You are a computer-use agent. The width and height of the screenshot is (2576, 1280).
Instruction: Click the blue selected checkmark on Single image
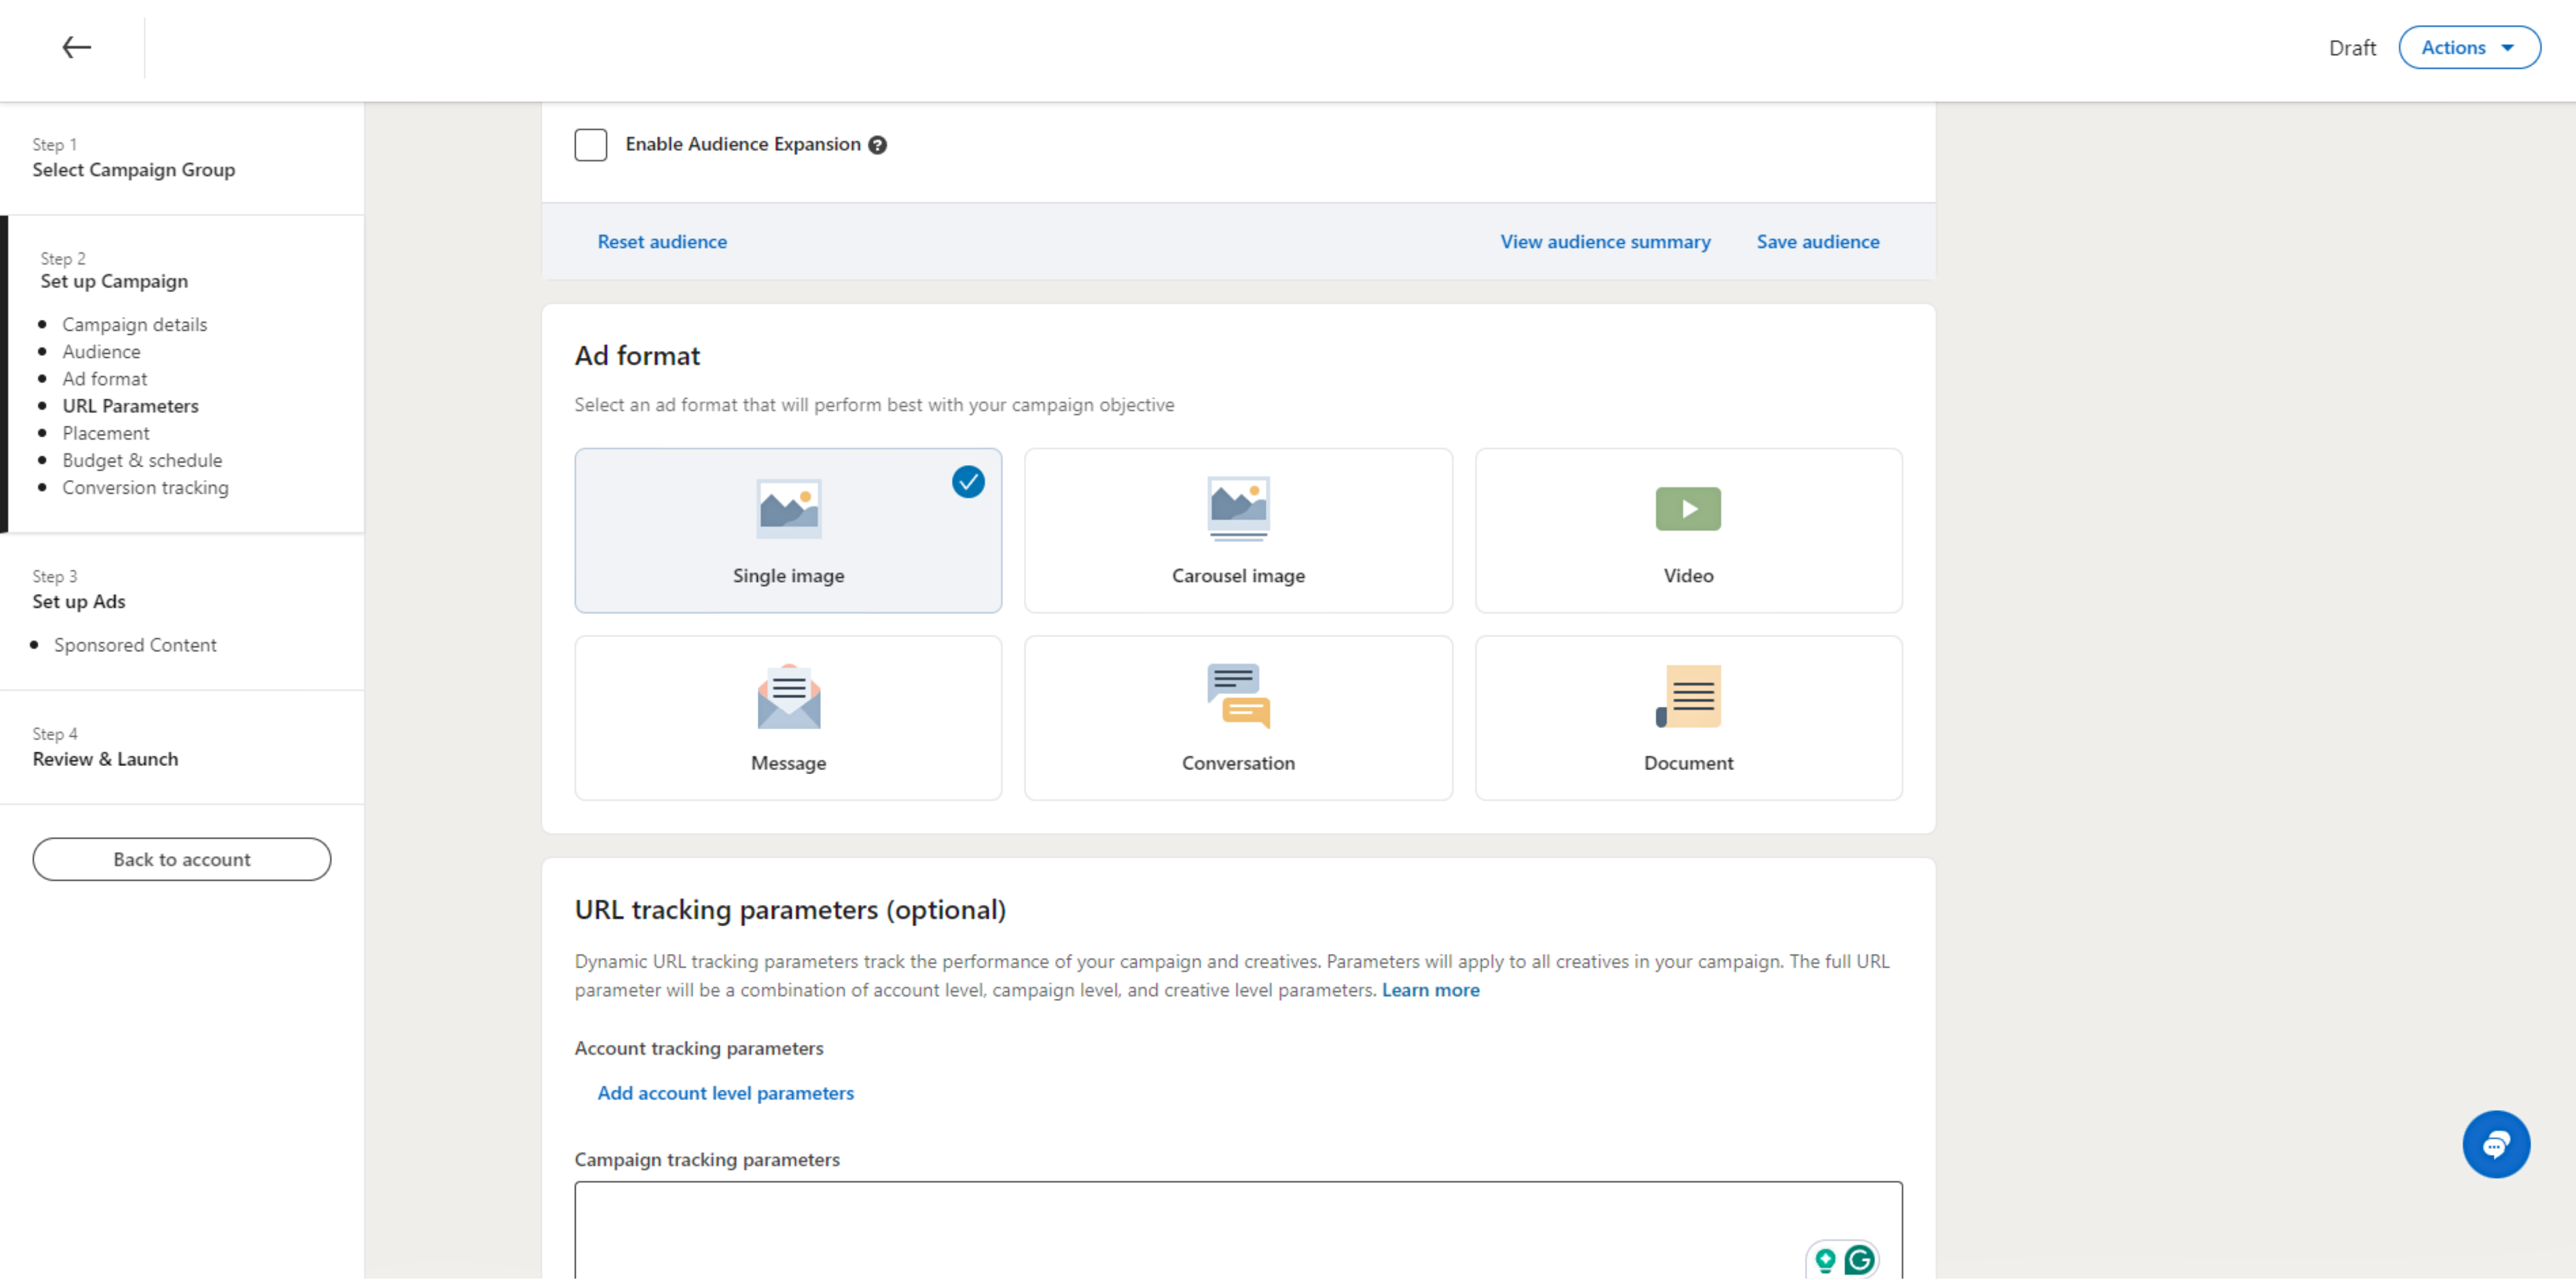(968, 482)
